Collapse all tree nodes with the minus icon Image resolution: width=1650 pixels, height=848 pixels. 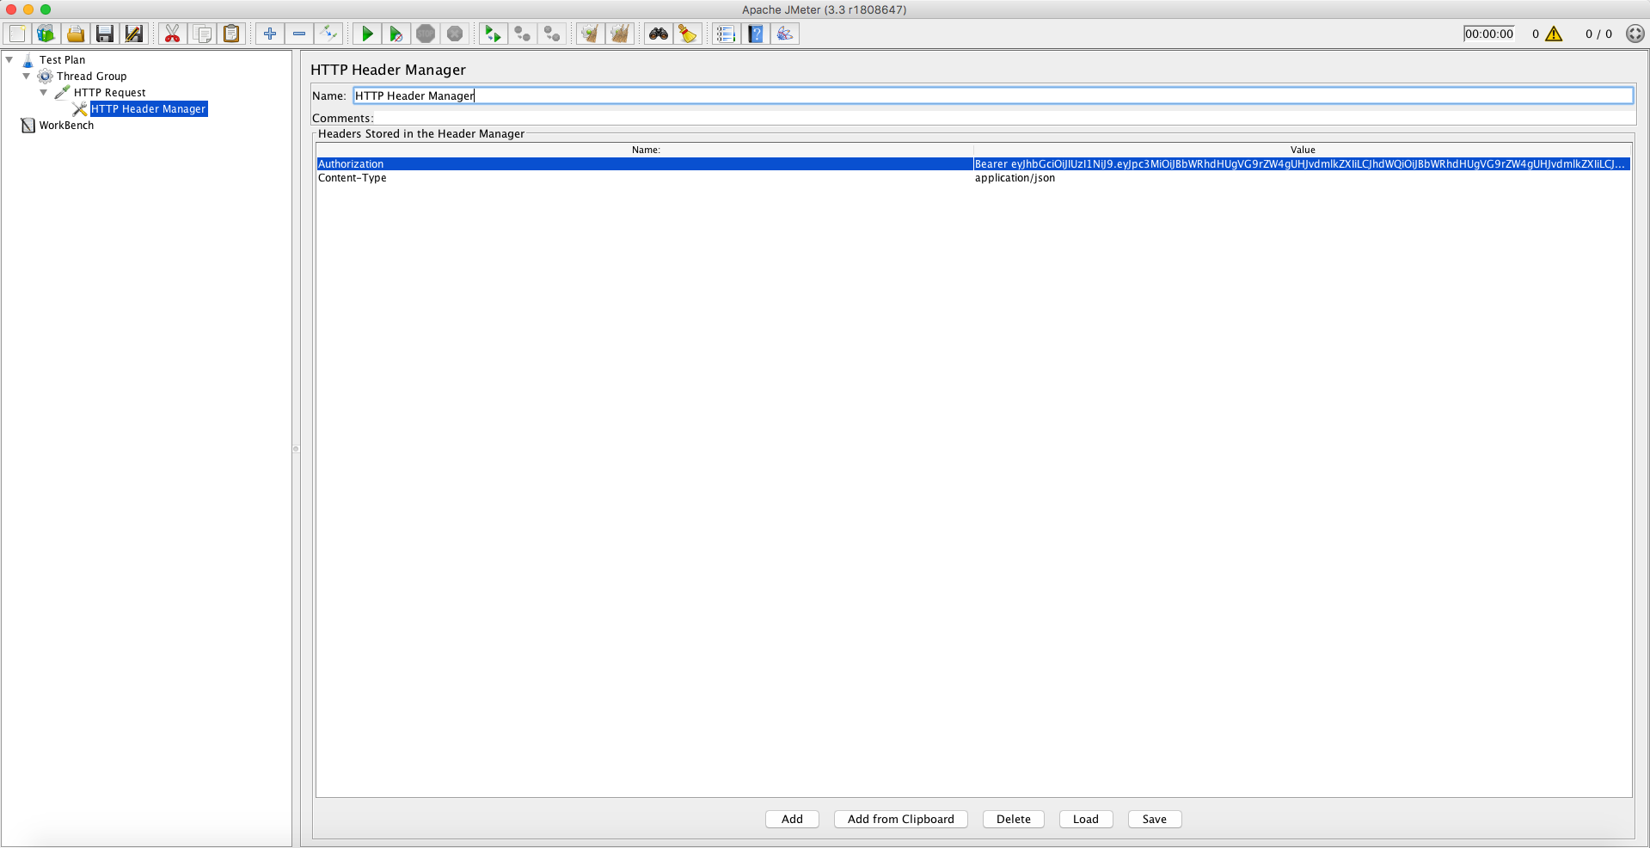coord(299,34)
